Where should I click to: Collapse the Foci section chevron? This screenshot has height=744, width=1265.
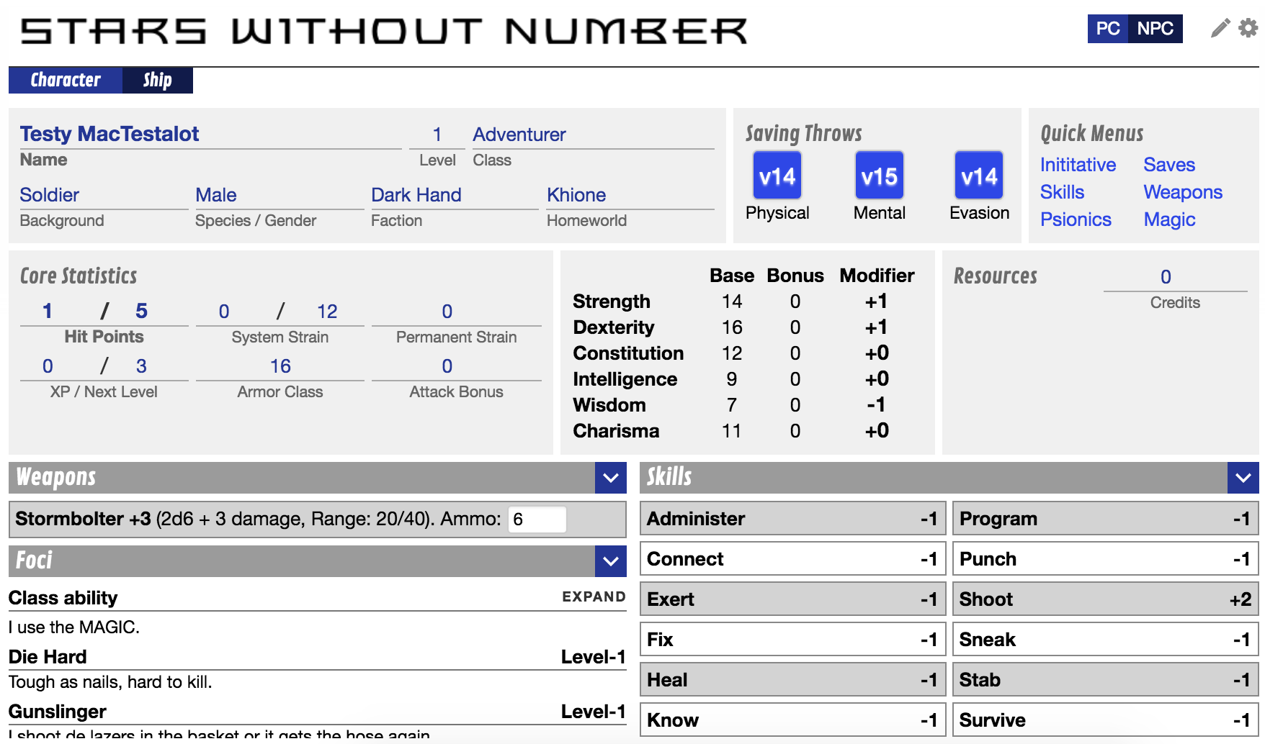(610, 561)
